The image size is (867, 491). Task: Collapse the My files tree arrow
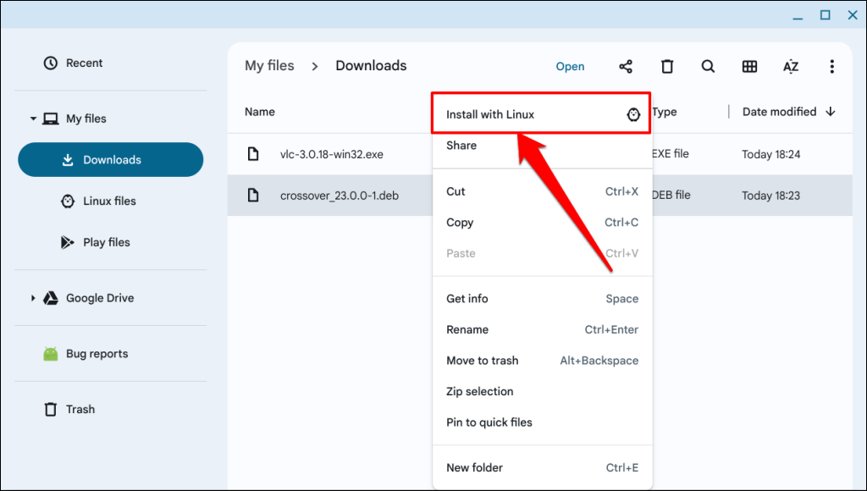coord(33,119)
